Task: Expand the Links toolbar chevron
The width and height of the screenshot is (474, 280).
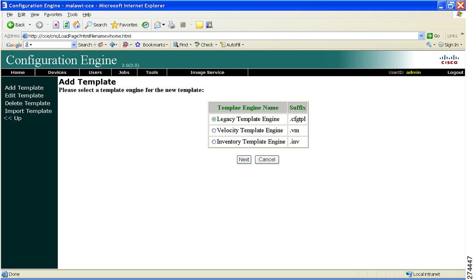Action: point(462,34)
